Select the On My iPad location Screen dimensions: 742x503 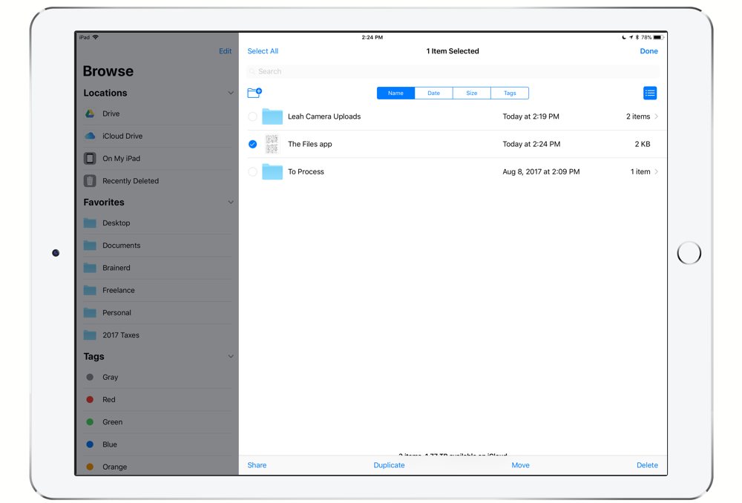(121, 159)
